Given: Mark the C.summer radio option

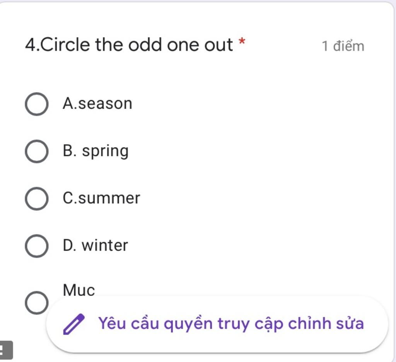Looking at the screenshot, I should pos(37,199).
